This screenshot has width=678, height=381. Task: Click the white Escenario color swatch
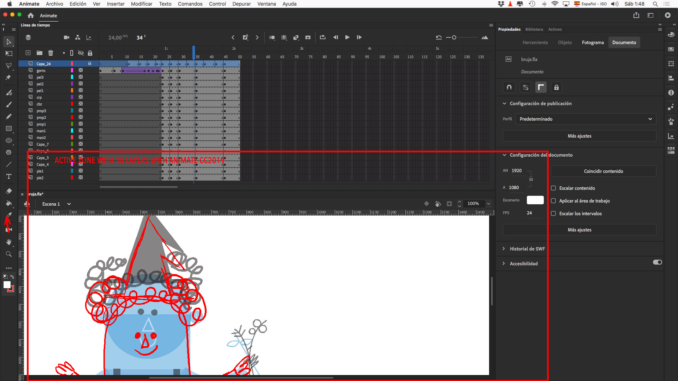tap(535, 200)
